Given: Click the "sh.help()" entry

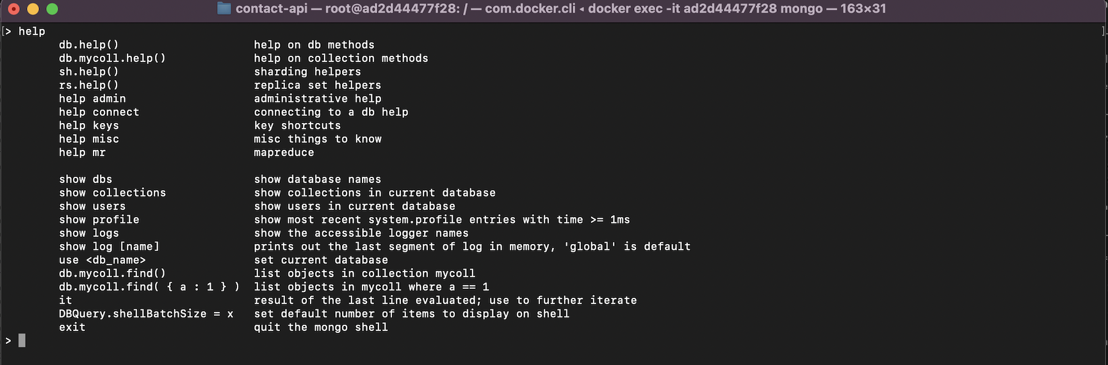Looking at the screenshot, I should (x=88, y=72).
